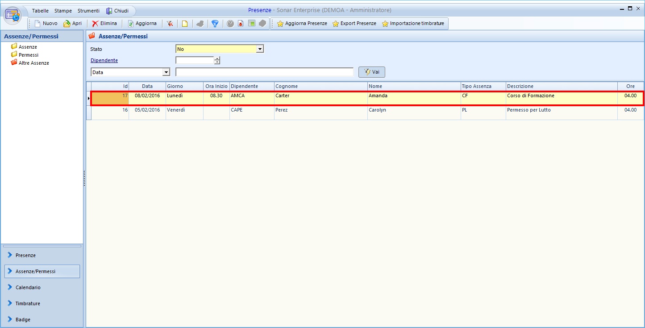Open the Strumenti menu
The image size is (645, 328).
point(88,11)
